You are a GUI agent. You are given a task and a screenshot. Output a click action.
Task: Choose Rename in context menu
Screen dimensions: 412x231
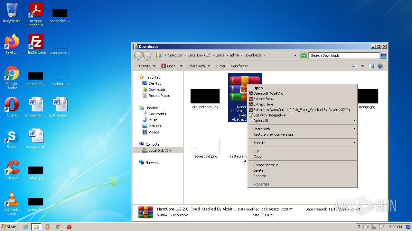(x=303, y=176)
